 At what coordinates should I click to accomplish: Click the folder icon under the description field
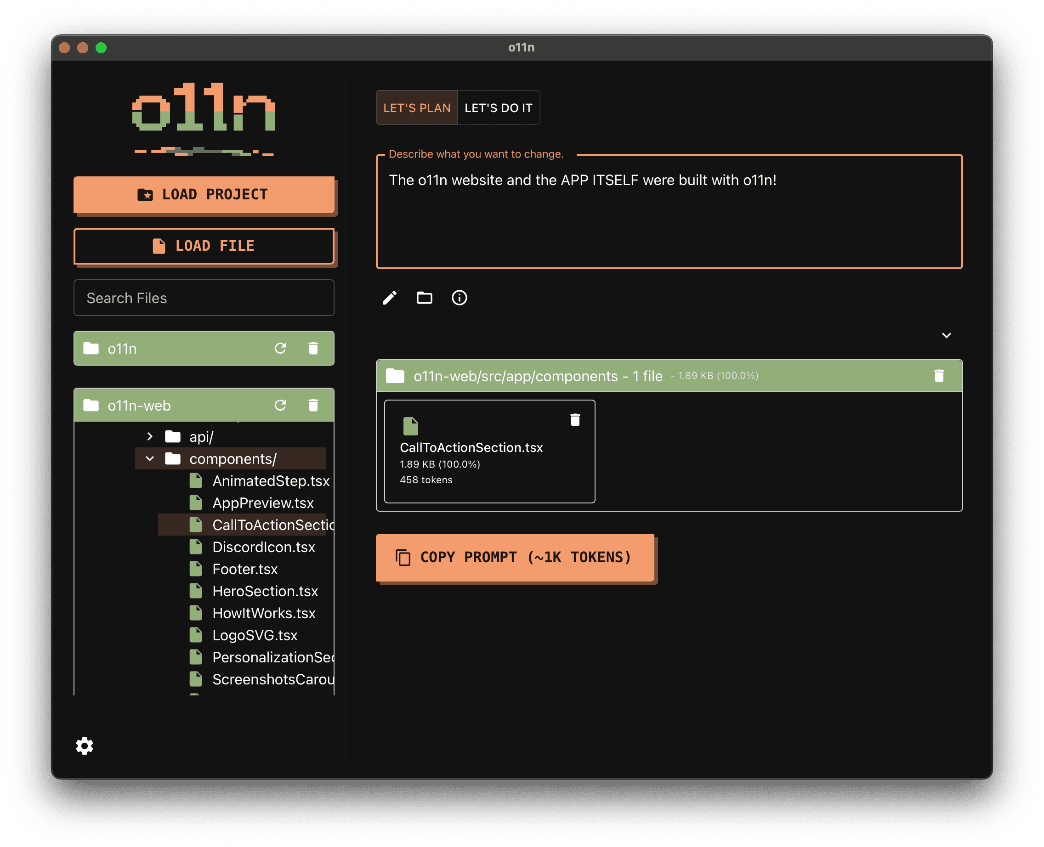(424, 298)
